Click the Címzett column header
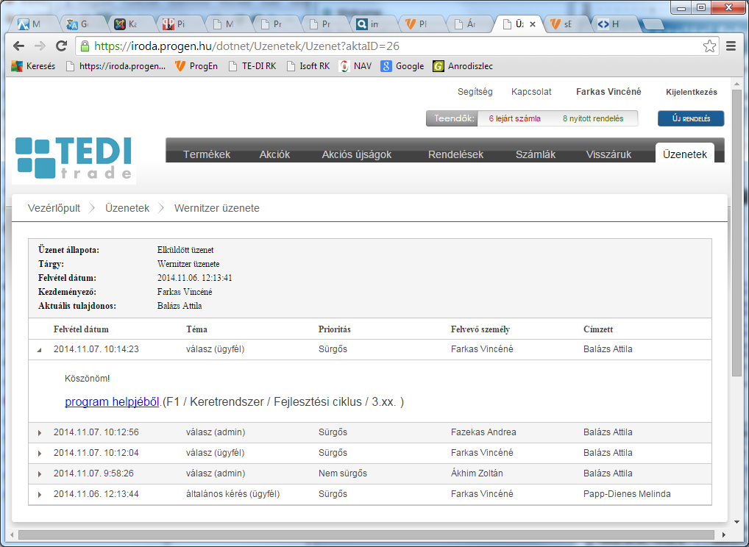The width and height of the screenshot is (749, 547). point(598,329)
